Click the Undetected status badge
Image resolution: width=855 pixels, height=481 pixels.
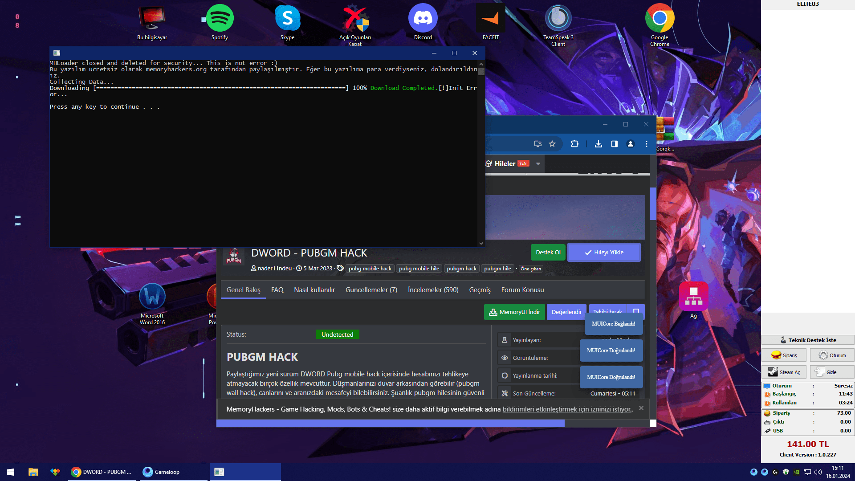[x=337, y=334]
